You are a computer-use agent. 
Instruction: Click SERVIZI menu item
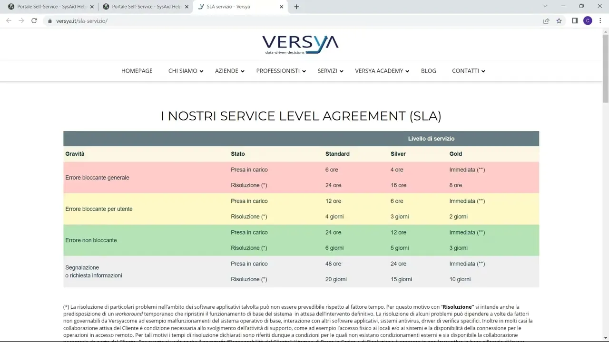click(327, 71)
